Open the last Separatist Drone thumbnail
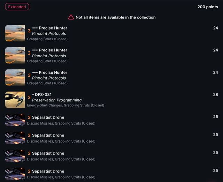 coord(15,174)
